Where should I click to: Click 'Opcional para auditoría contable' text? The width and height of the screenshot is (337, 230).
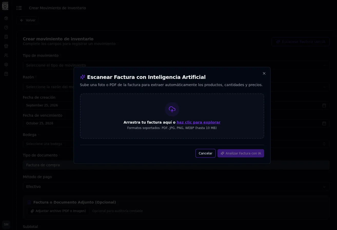coord(117,211)
